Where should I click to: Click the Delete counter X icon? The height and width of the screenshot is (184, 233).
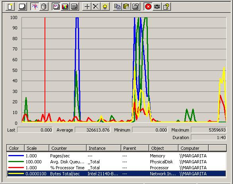[96, 7]
